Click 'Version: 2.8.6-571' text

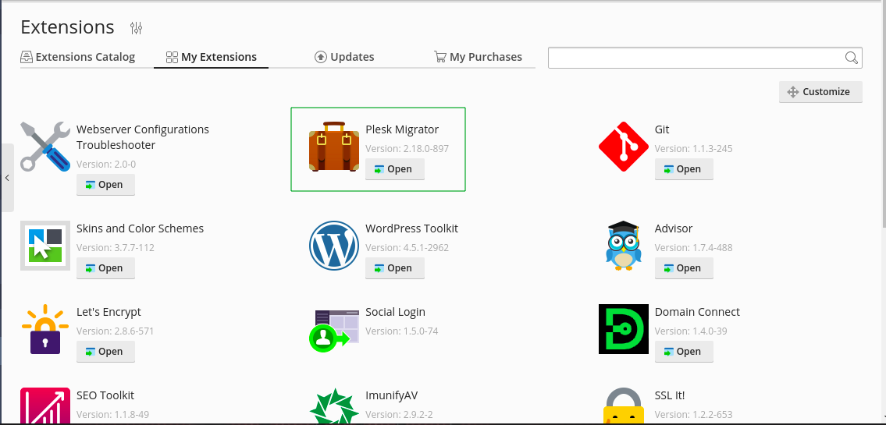pos(116,331)
